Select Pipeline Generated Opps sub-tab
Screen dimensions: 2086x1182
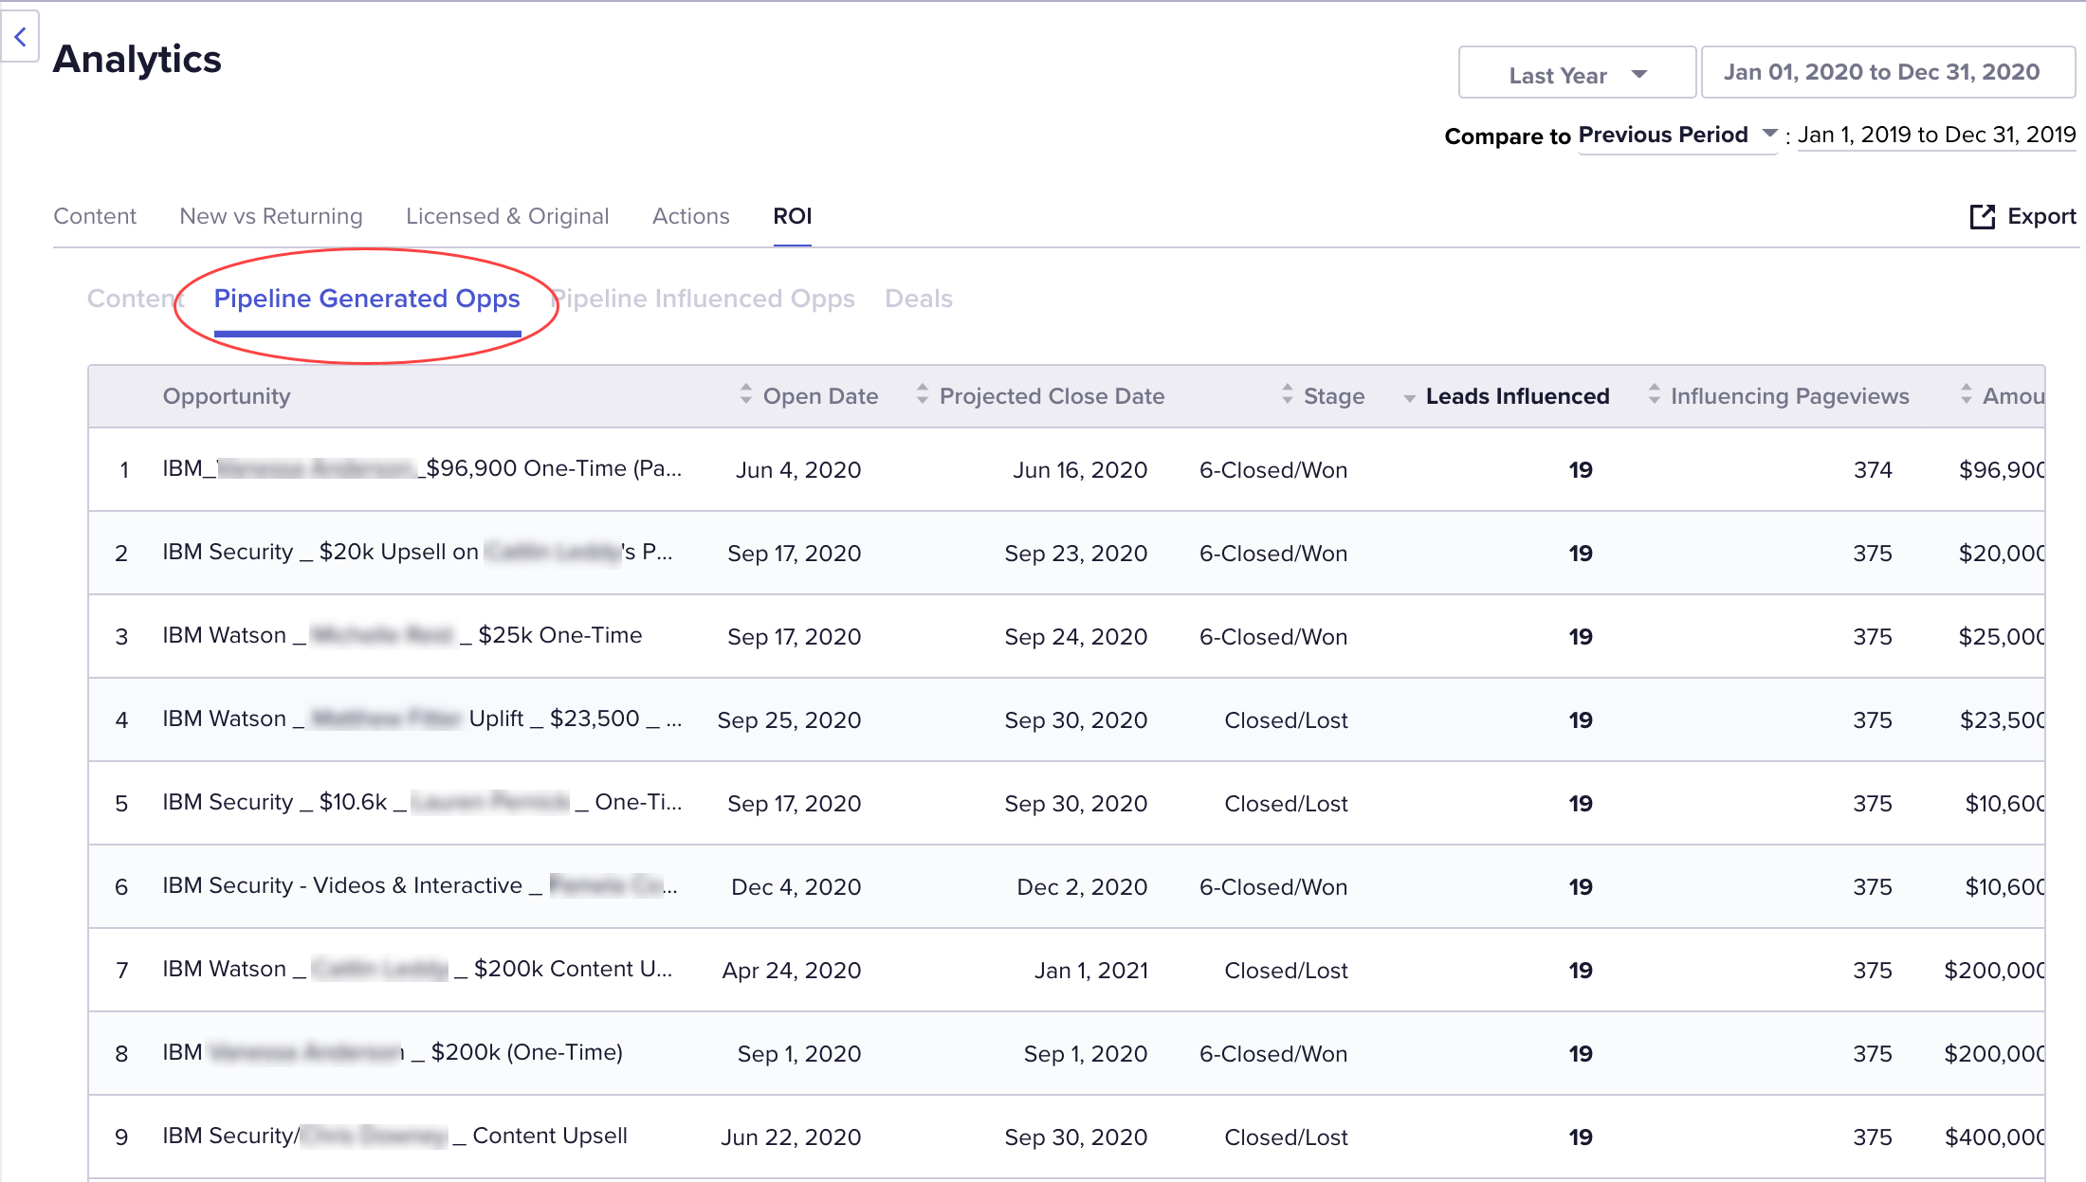(x=367, y=299)
